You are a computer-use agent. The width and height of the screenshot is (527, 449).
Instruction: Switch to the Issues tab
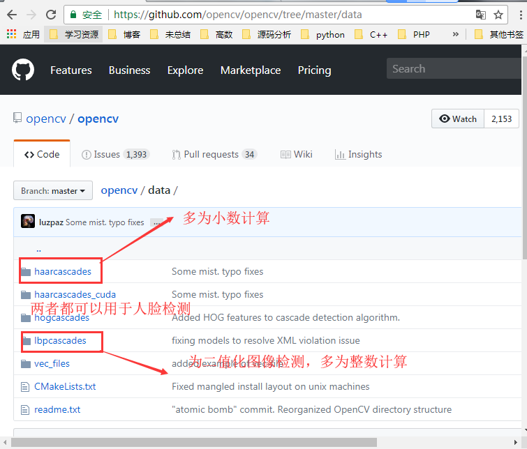(115, 154)
